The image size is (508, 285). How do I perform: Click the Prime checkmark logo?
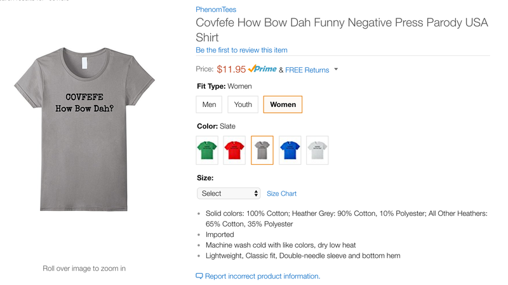coord(262,69)
